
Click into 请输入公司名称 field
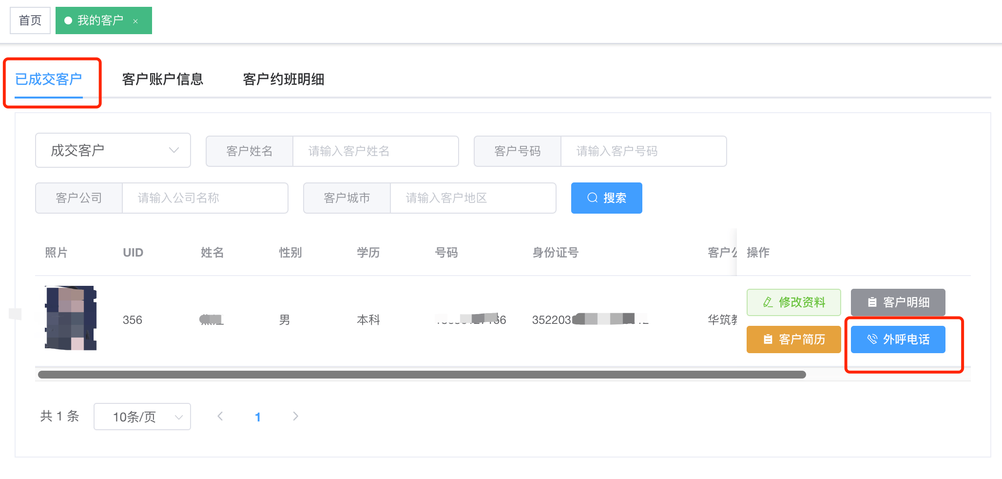click(x=205, y=198)
